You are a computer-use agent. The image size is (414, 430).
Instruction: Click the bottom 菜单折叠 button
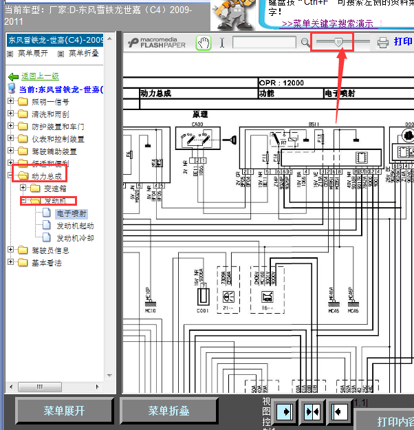(169, 411)
